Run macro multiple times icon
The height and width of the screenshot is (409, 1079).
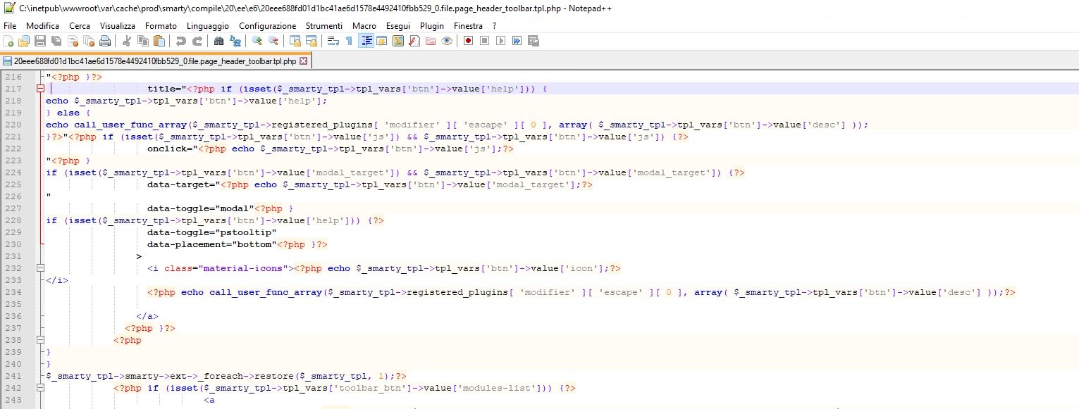coord(517,41)
